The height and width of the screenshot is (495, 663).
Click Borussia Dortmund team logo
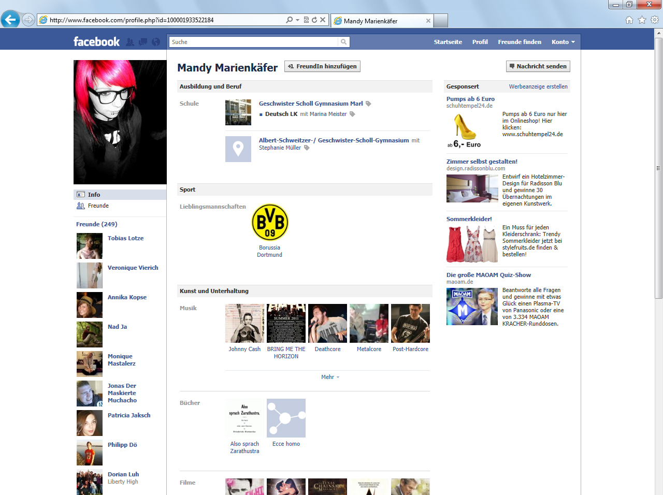(270, 222)
